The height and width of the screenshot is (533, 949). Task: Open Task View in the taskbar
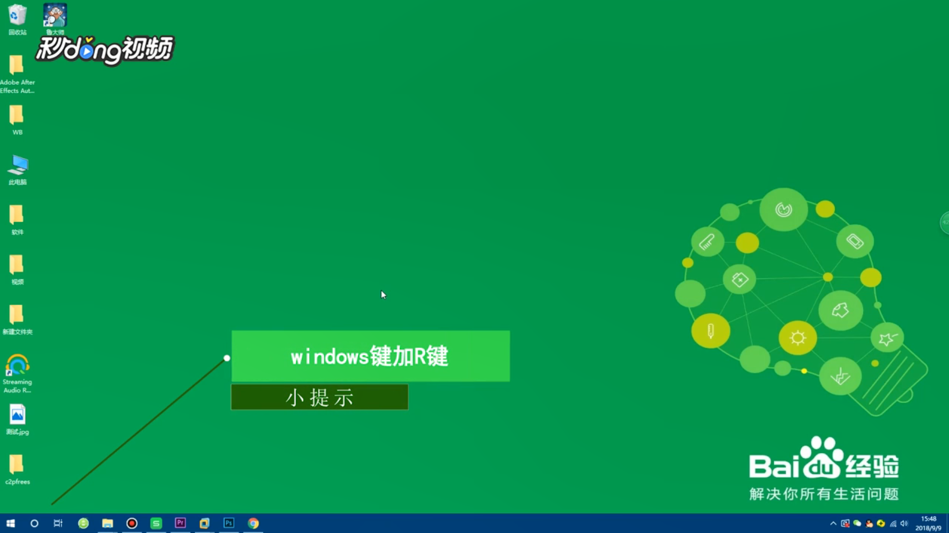coord(58,523)
